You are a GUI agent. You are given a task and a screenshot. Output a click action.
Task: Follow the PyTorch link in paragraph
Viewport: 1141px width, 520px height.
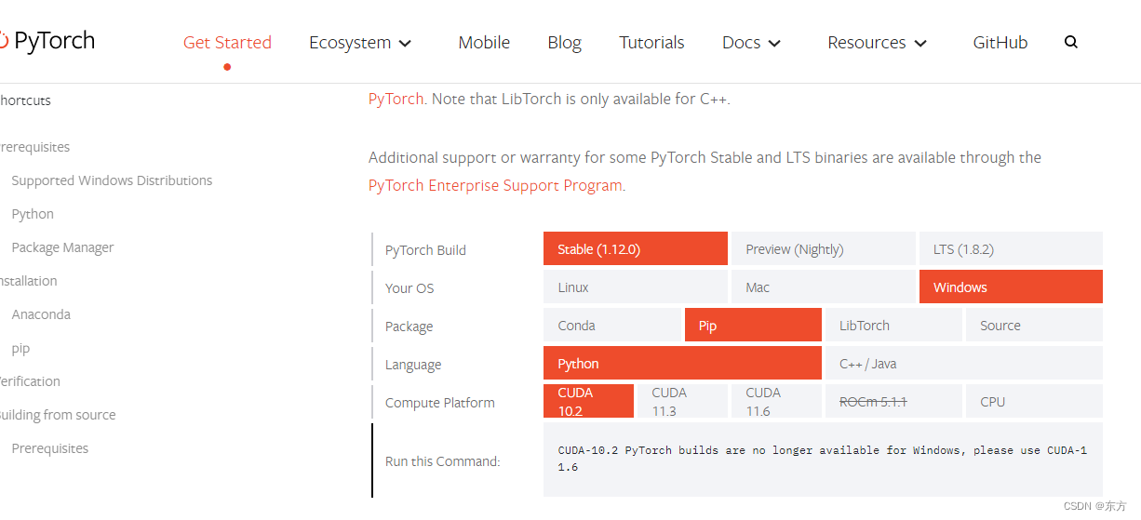[x=396, y=99]
